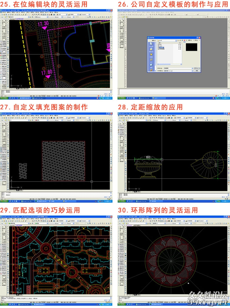Toggle 正交 ortho in screenshot 25 status bar

[37, 96]
